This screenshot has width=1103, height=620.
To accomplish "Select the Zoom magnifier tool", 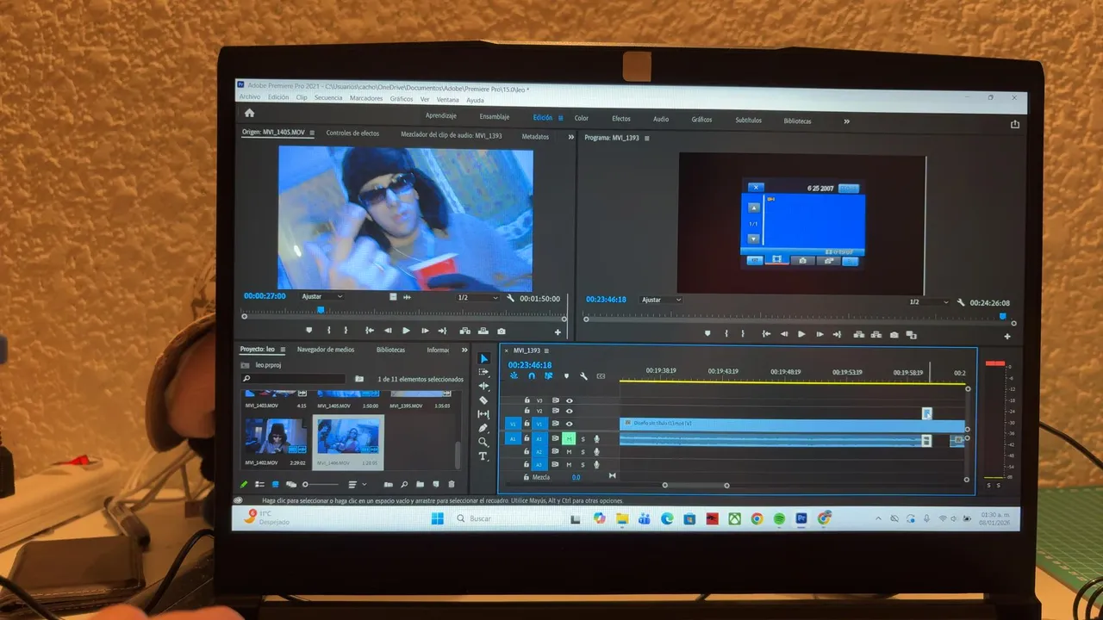I will (483, 442).
